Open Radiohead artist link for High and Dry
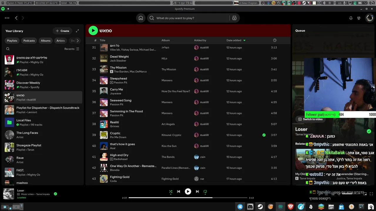This screenshot has height=211, width=376. pos(120,159)
